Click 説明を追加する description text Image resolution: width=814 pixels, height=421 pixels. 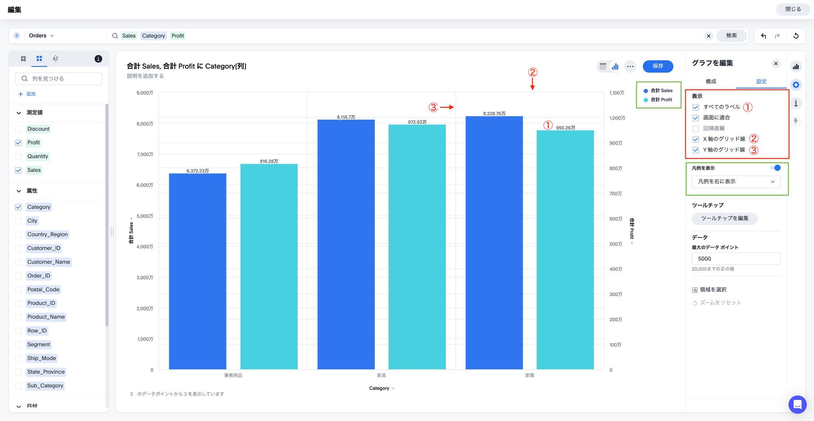point(145,76)
